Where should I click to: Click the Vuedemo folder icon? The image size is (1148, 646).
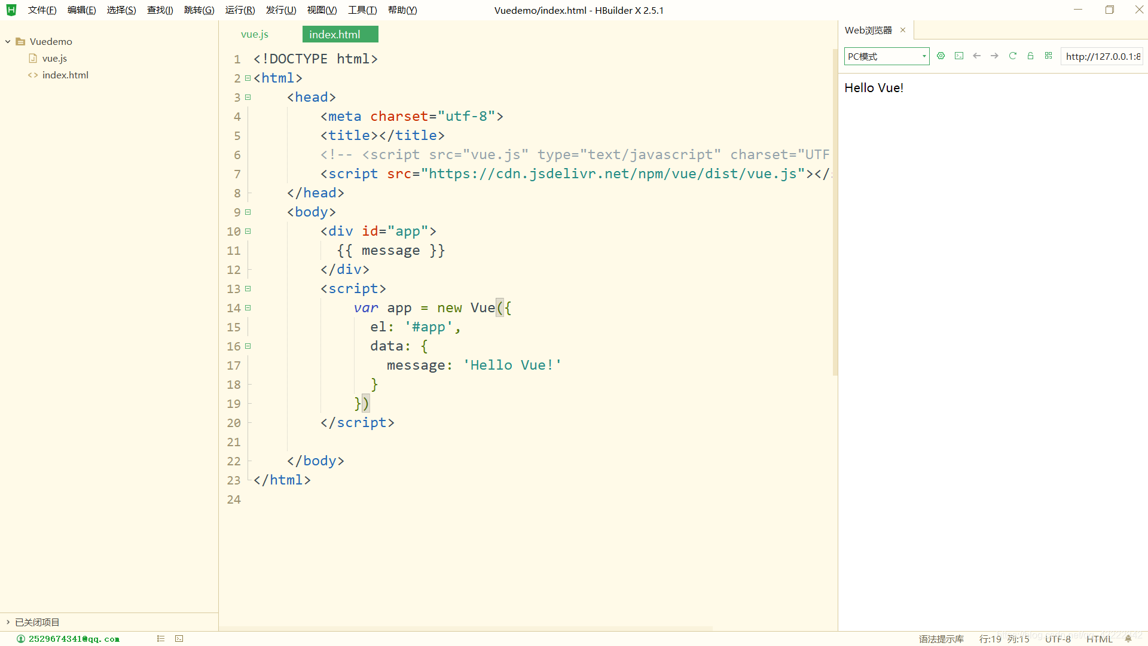click(20, 41)
